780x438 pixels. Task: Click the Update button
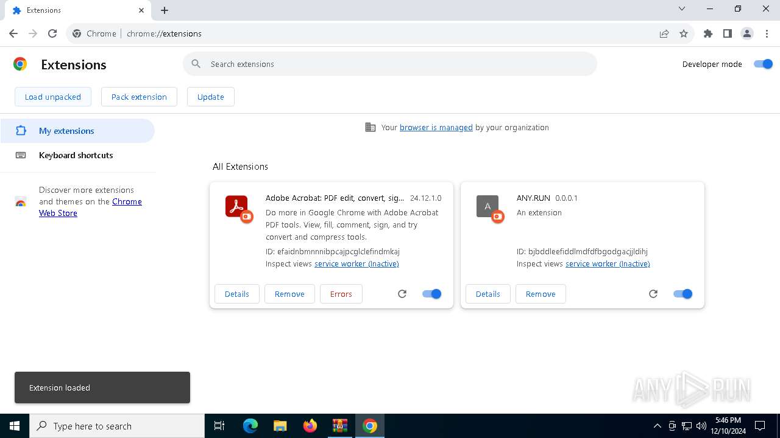click(x=211, y=97)
